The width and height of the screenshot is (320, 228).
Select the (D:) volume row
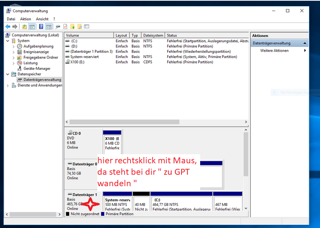[156, 46]
